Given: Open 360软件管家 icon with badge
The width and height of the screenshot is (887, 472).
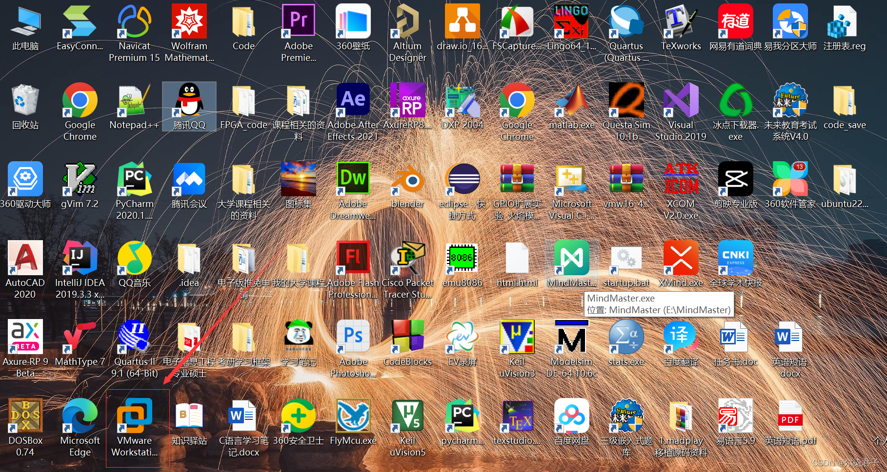Looking at the screenshot, I should click(790, 179).
